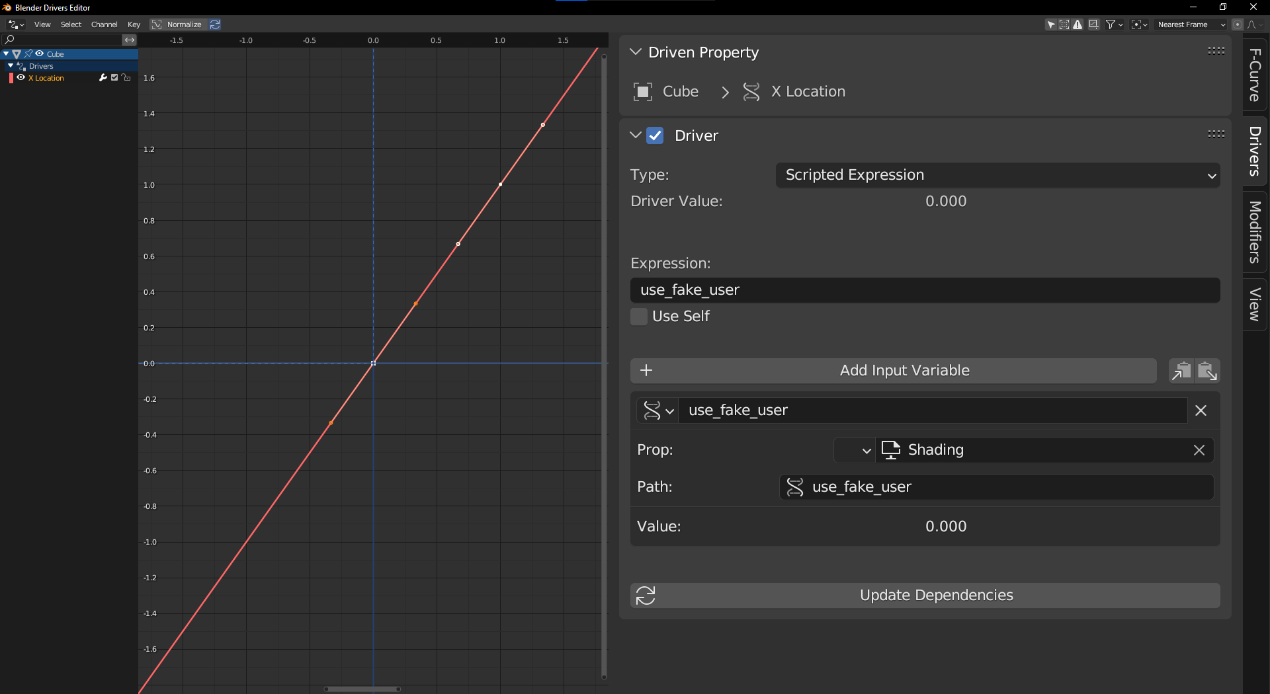Collapse the Drivers group triangle
The image size is (1270, 694).
11,65
